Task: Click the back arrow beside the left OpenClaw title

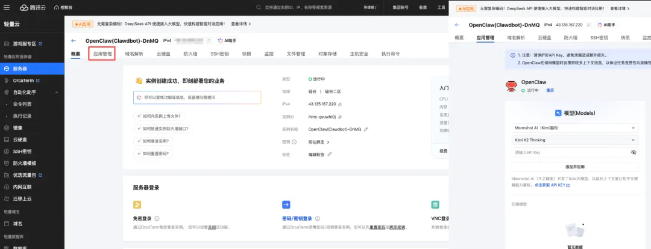Action: coord(74,41)
